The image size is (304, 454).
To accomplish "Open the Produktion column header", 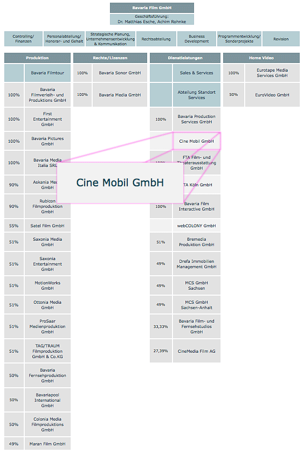I will point(37,58).
